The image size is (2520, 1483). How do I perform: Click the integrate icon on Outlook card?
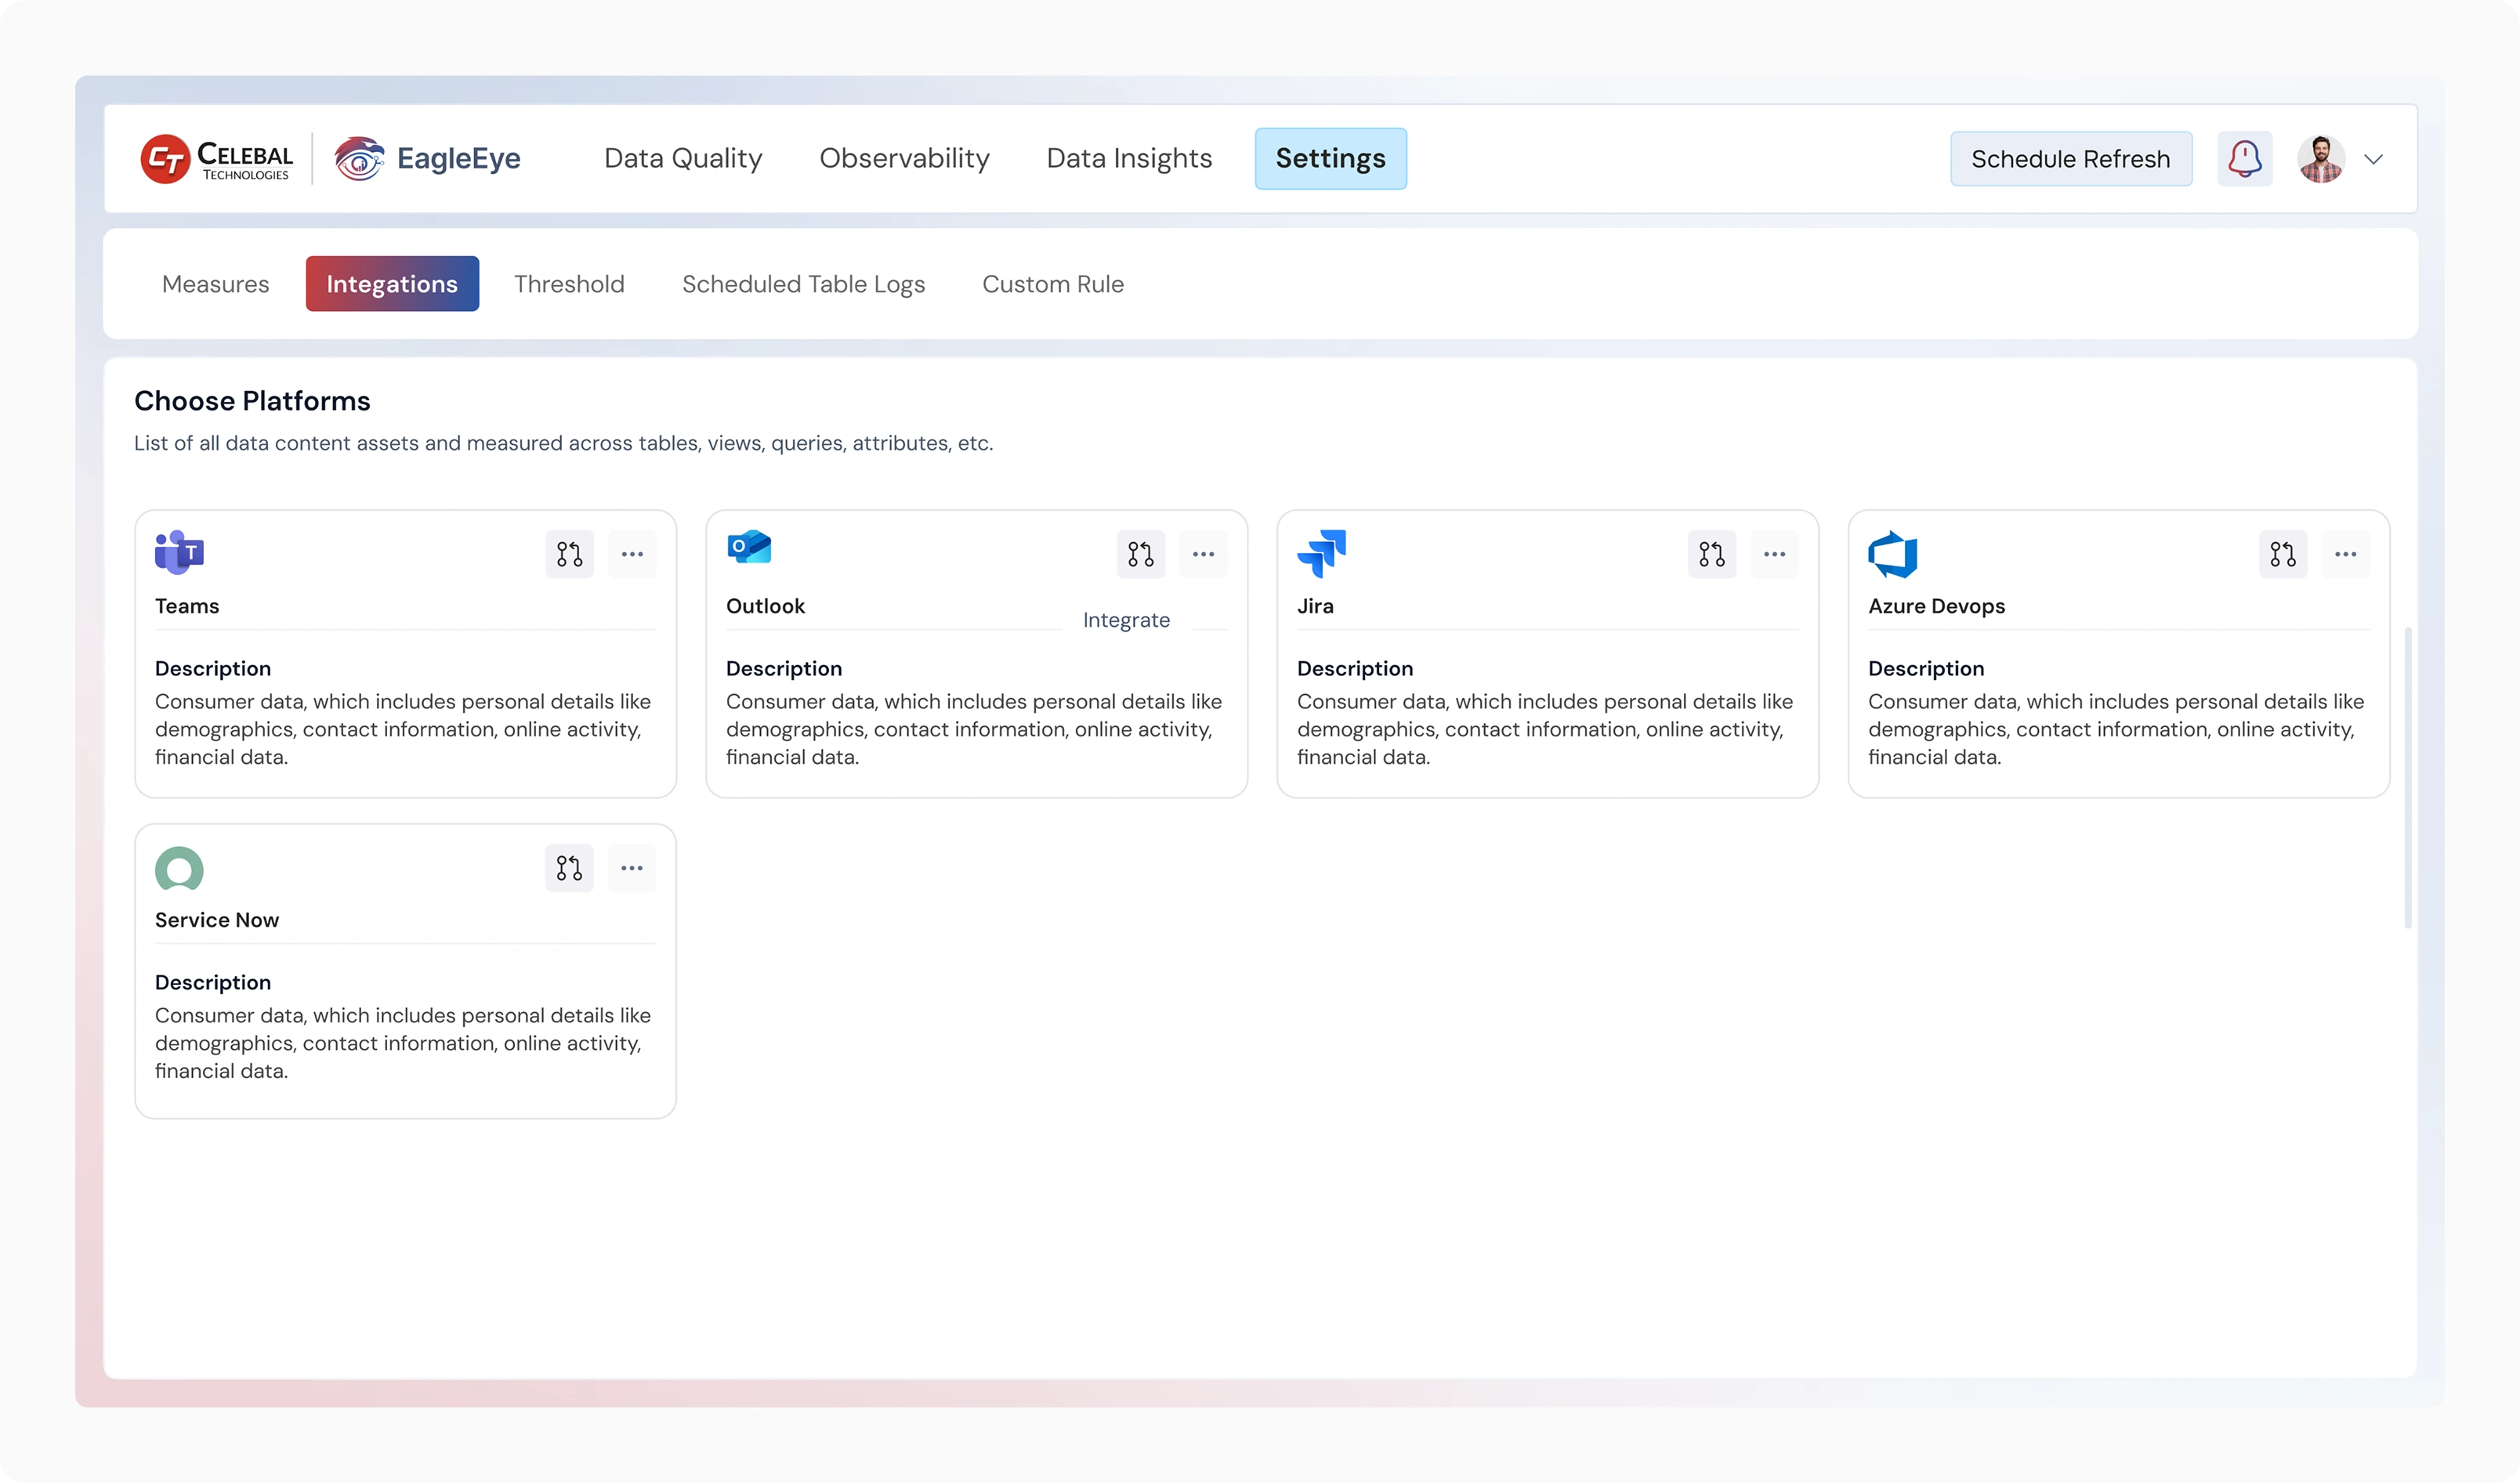point(1140,554)
